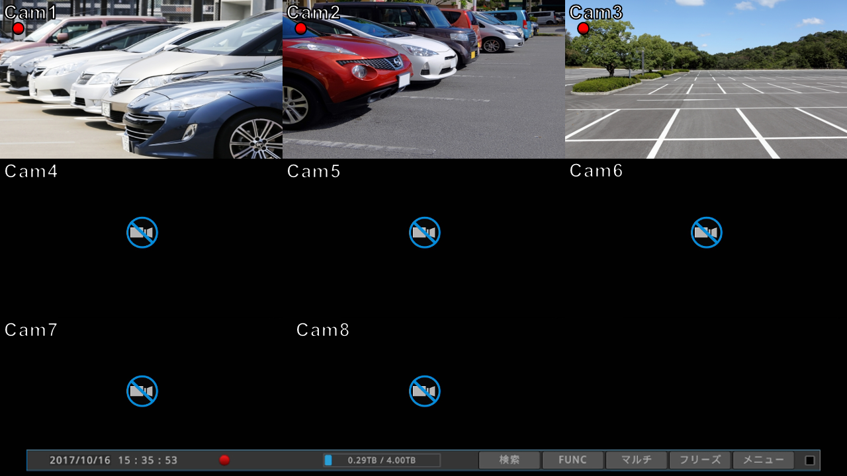Click the Cam3 red recording indicator
This screenshot has width=847, height=476.
(x=583, y=28)
